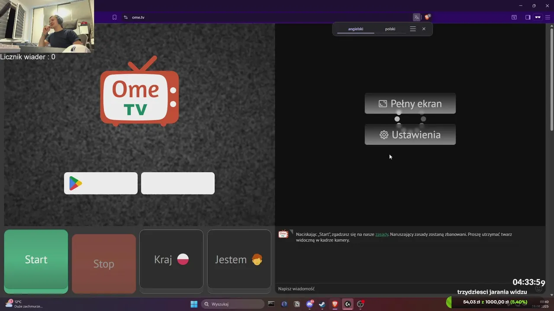The image size is (554, 311).
Task: Click the bookmark icon in the address bar
Action: tap(114, 17)
